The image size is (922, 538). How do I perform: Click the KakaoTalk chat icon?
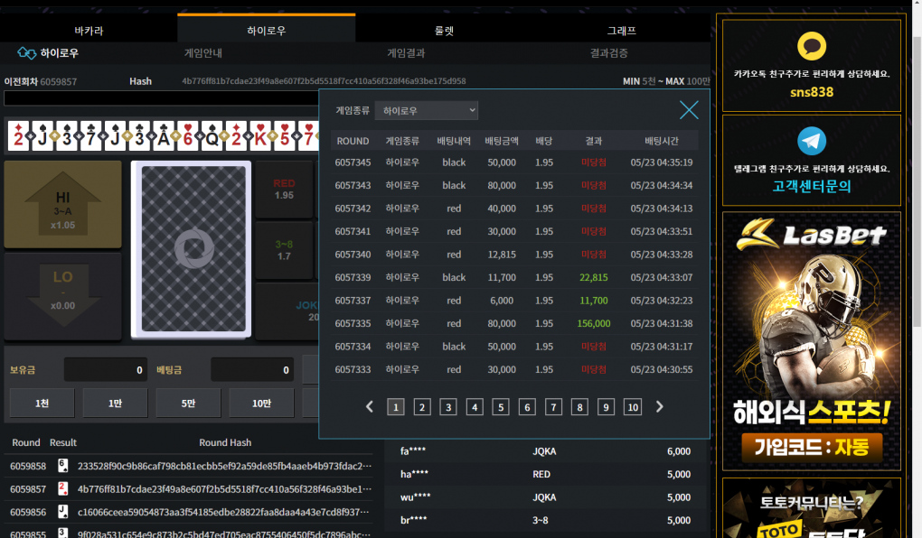812,47
